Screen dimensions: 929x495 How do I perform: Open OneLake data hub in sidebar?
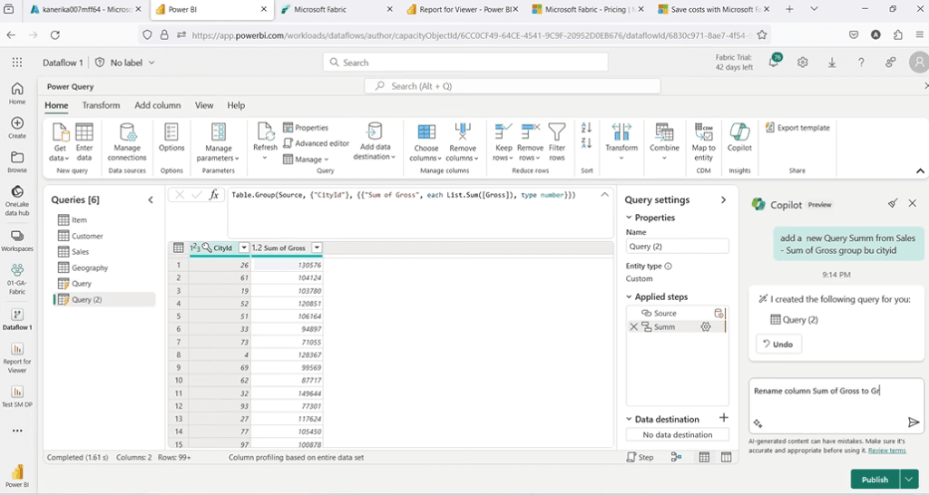point(17,200)
